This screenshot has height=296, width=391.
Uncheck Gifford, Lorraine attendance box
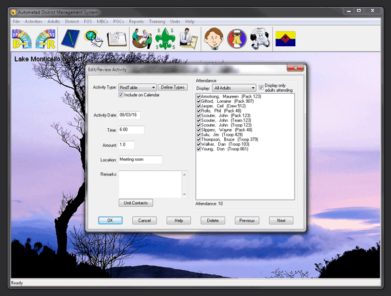pyautogui.click(x=199, y=101)
